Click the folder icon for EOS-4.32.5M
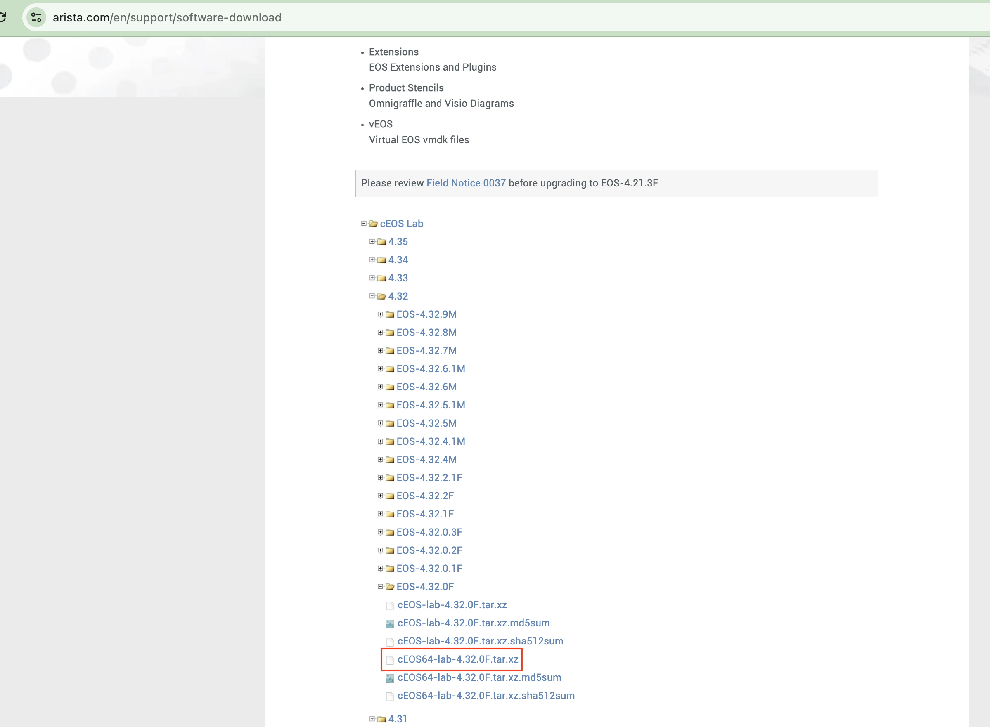 (390, 423)
